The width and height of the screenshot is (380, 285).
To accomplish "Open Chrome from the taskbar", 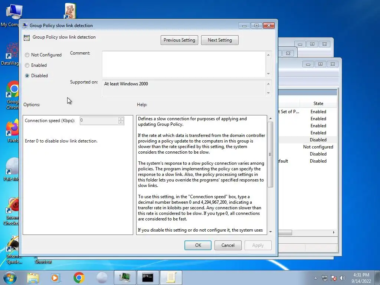I will click(x=79, y=278).
